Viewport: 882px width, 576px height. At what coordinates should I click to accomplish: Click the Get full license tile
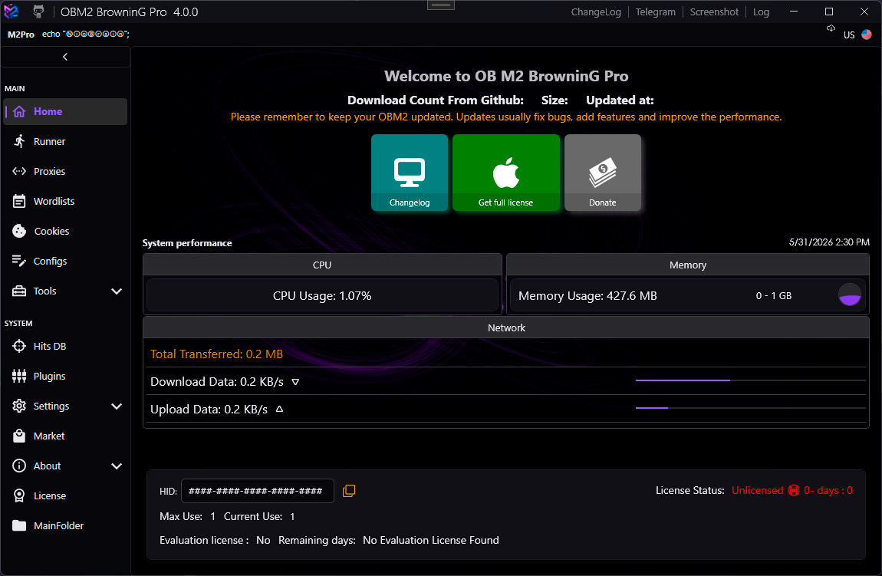(506, 173)
